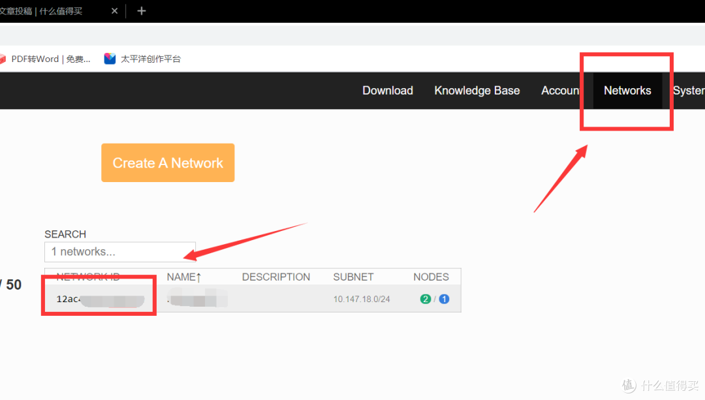
Task: Close the 文章投稿 browser tab
Action: [114, 11]
